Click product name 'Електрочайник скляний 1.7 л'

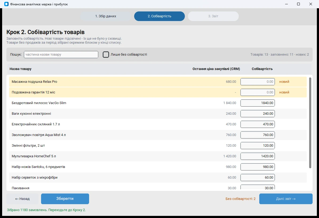(36, 124)
